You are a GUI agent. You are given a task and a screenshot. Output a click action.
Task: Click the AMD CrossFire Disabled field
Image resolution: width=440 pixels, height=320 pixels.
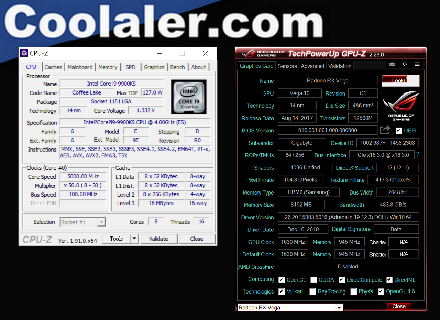tap(348, 266)
